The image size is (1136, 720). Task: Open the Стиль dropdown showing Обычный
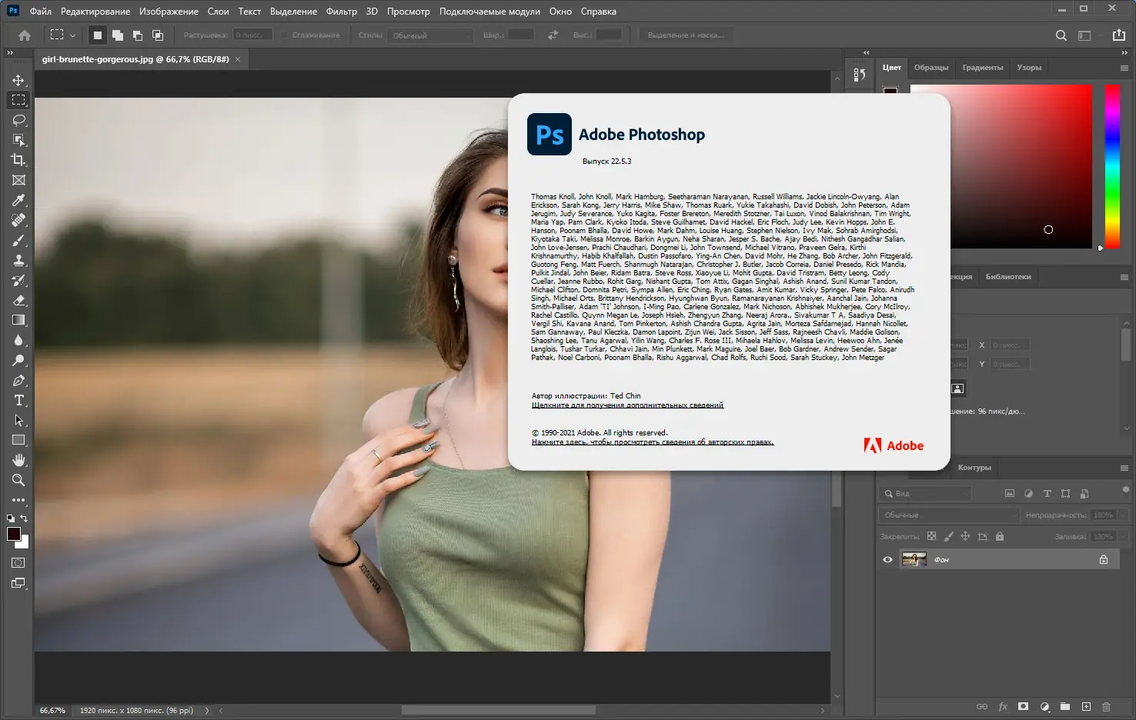click(430, 35)
